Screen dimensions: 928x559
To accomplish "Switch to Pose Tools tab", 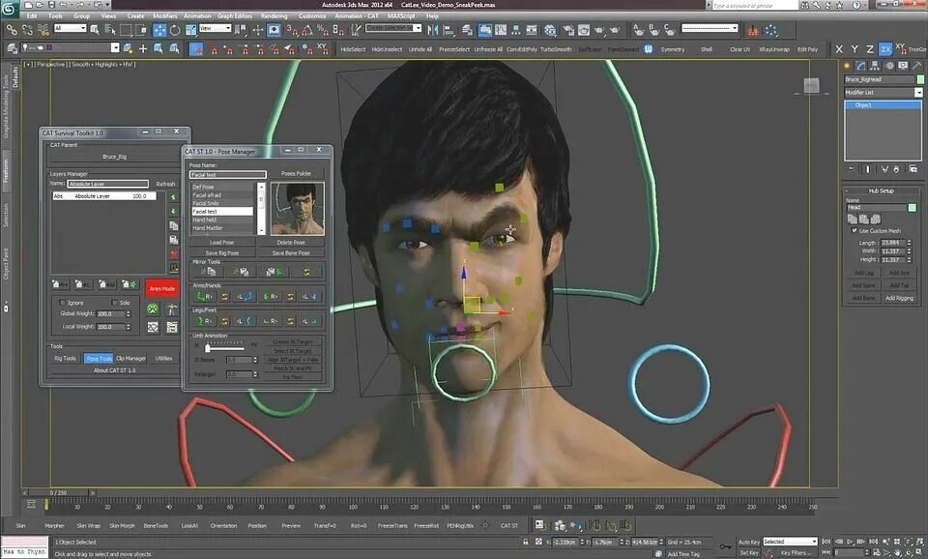I will 99,358.
